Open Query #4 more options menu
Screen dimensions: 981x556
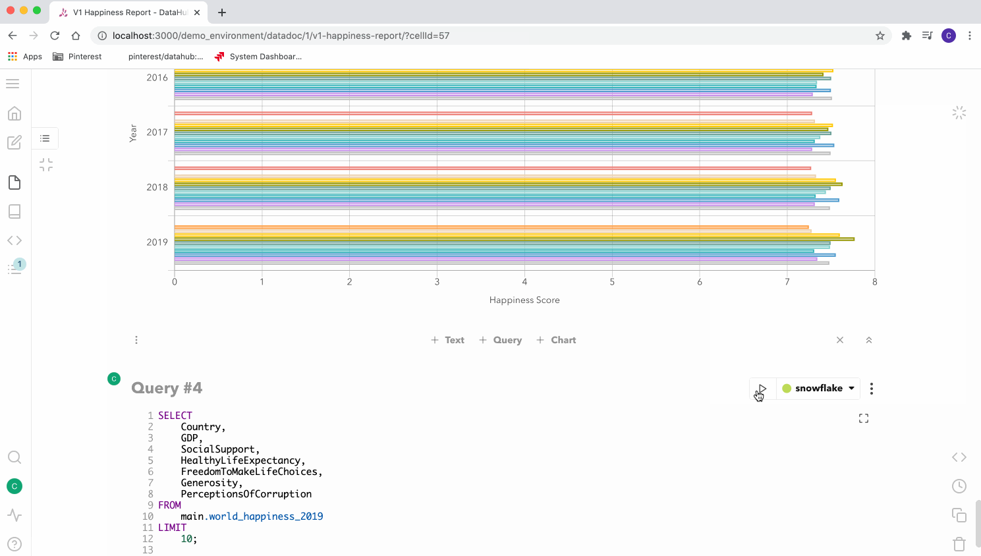pos(872,389)
